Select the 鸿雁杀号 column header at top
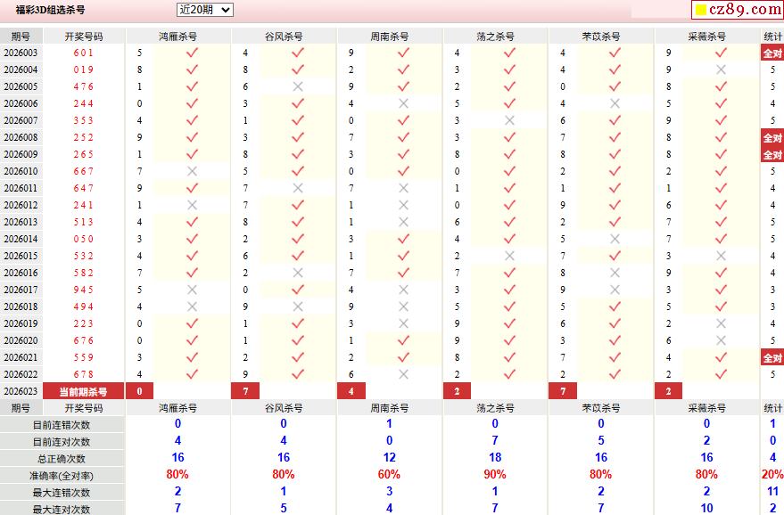The width and height of the screenshot is (784, 515). click(177, 37)
